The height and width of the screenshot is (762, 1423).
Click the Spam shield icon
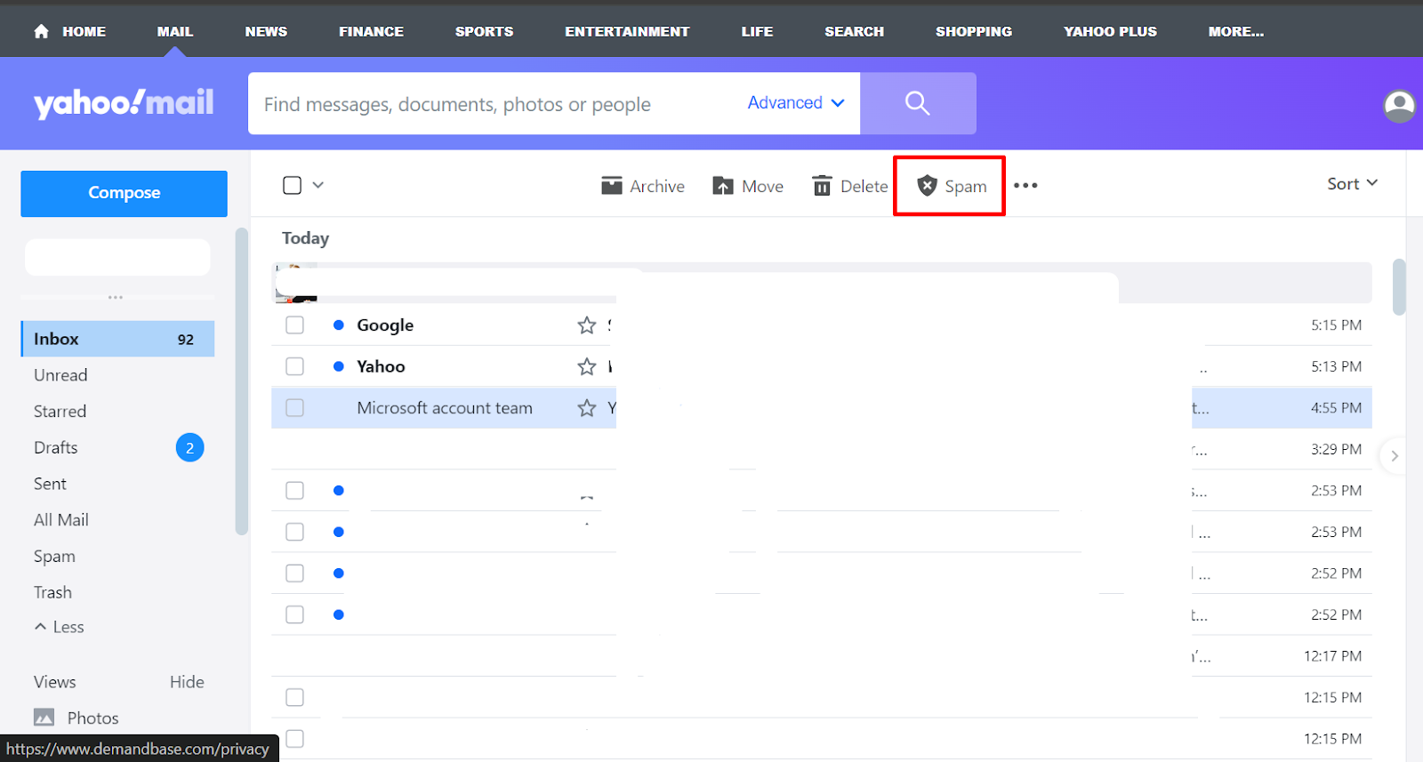point(927,185)
